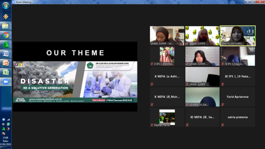Select the avocado-background SMAIS SUPER tile
265x149 pixels.
[202, 36]
